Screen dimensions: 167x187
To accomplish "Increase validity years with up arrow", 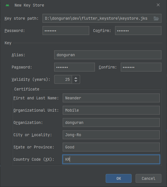I will (76, 78).
